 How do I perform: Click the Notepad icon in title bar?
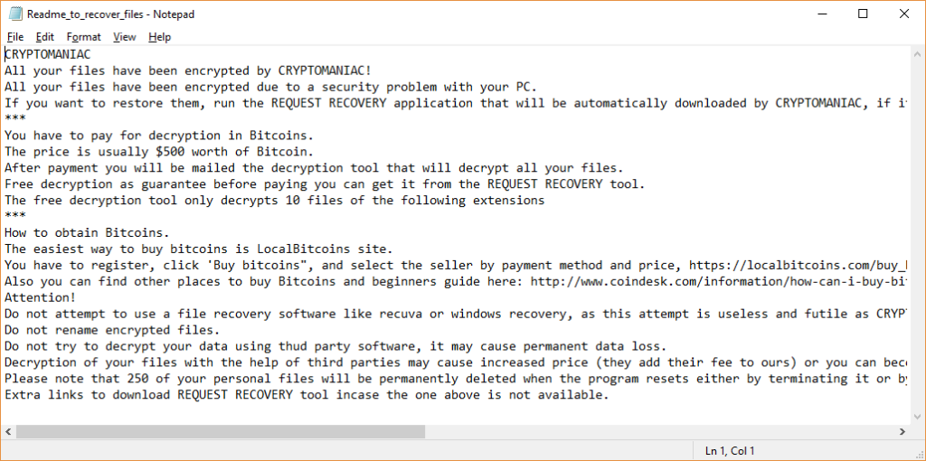14,14
